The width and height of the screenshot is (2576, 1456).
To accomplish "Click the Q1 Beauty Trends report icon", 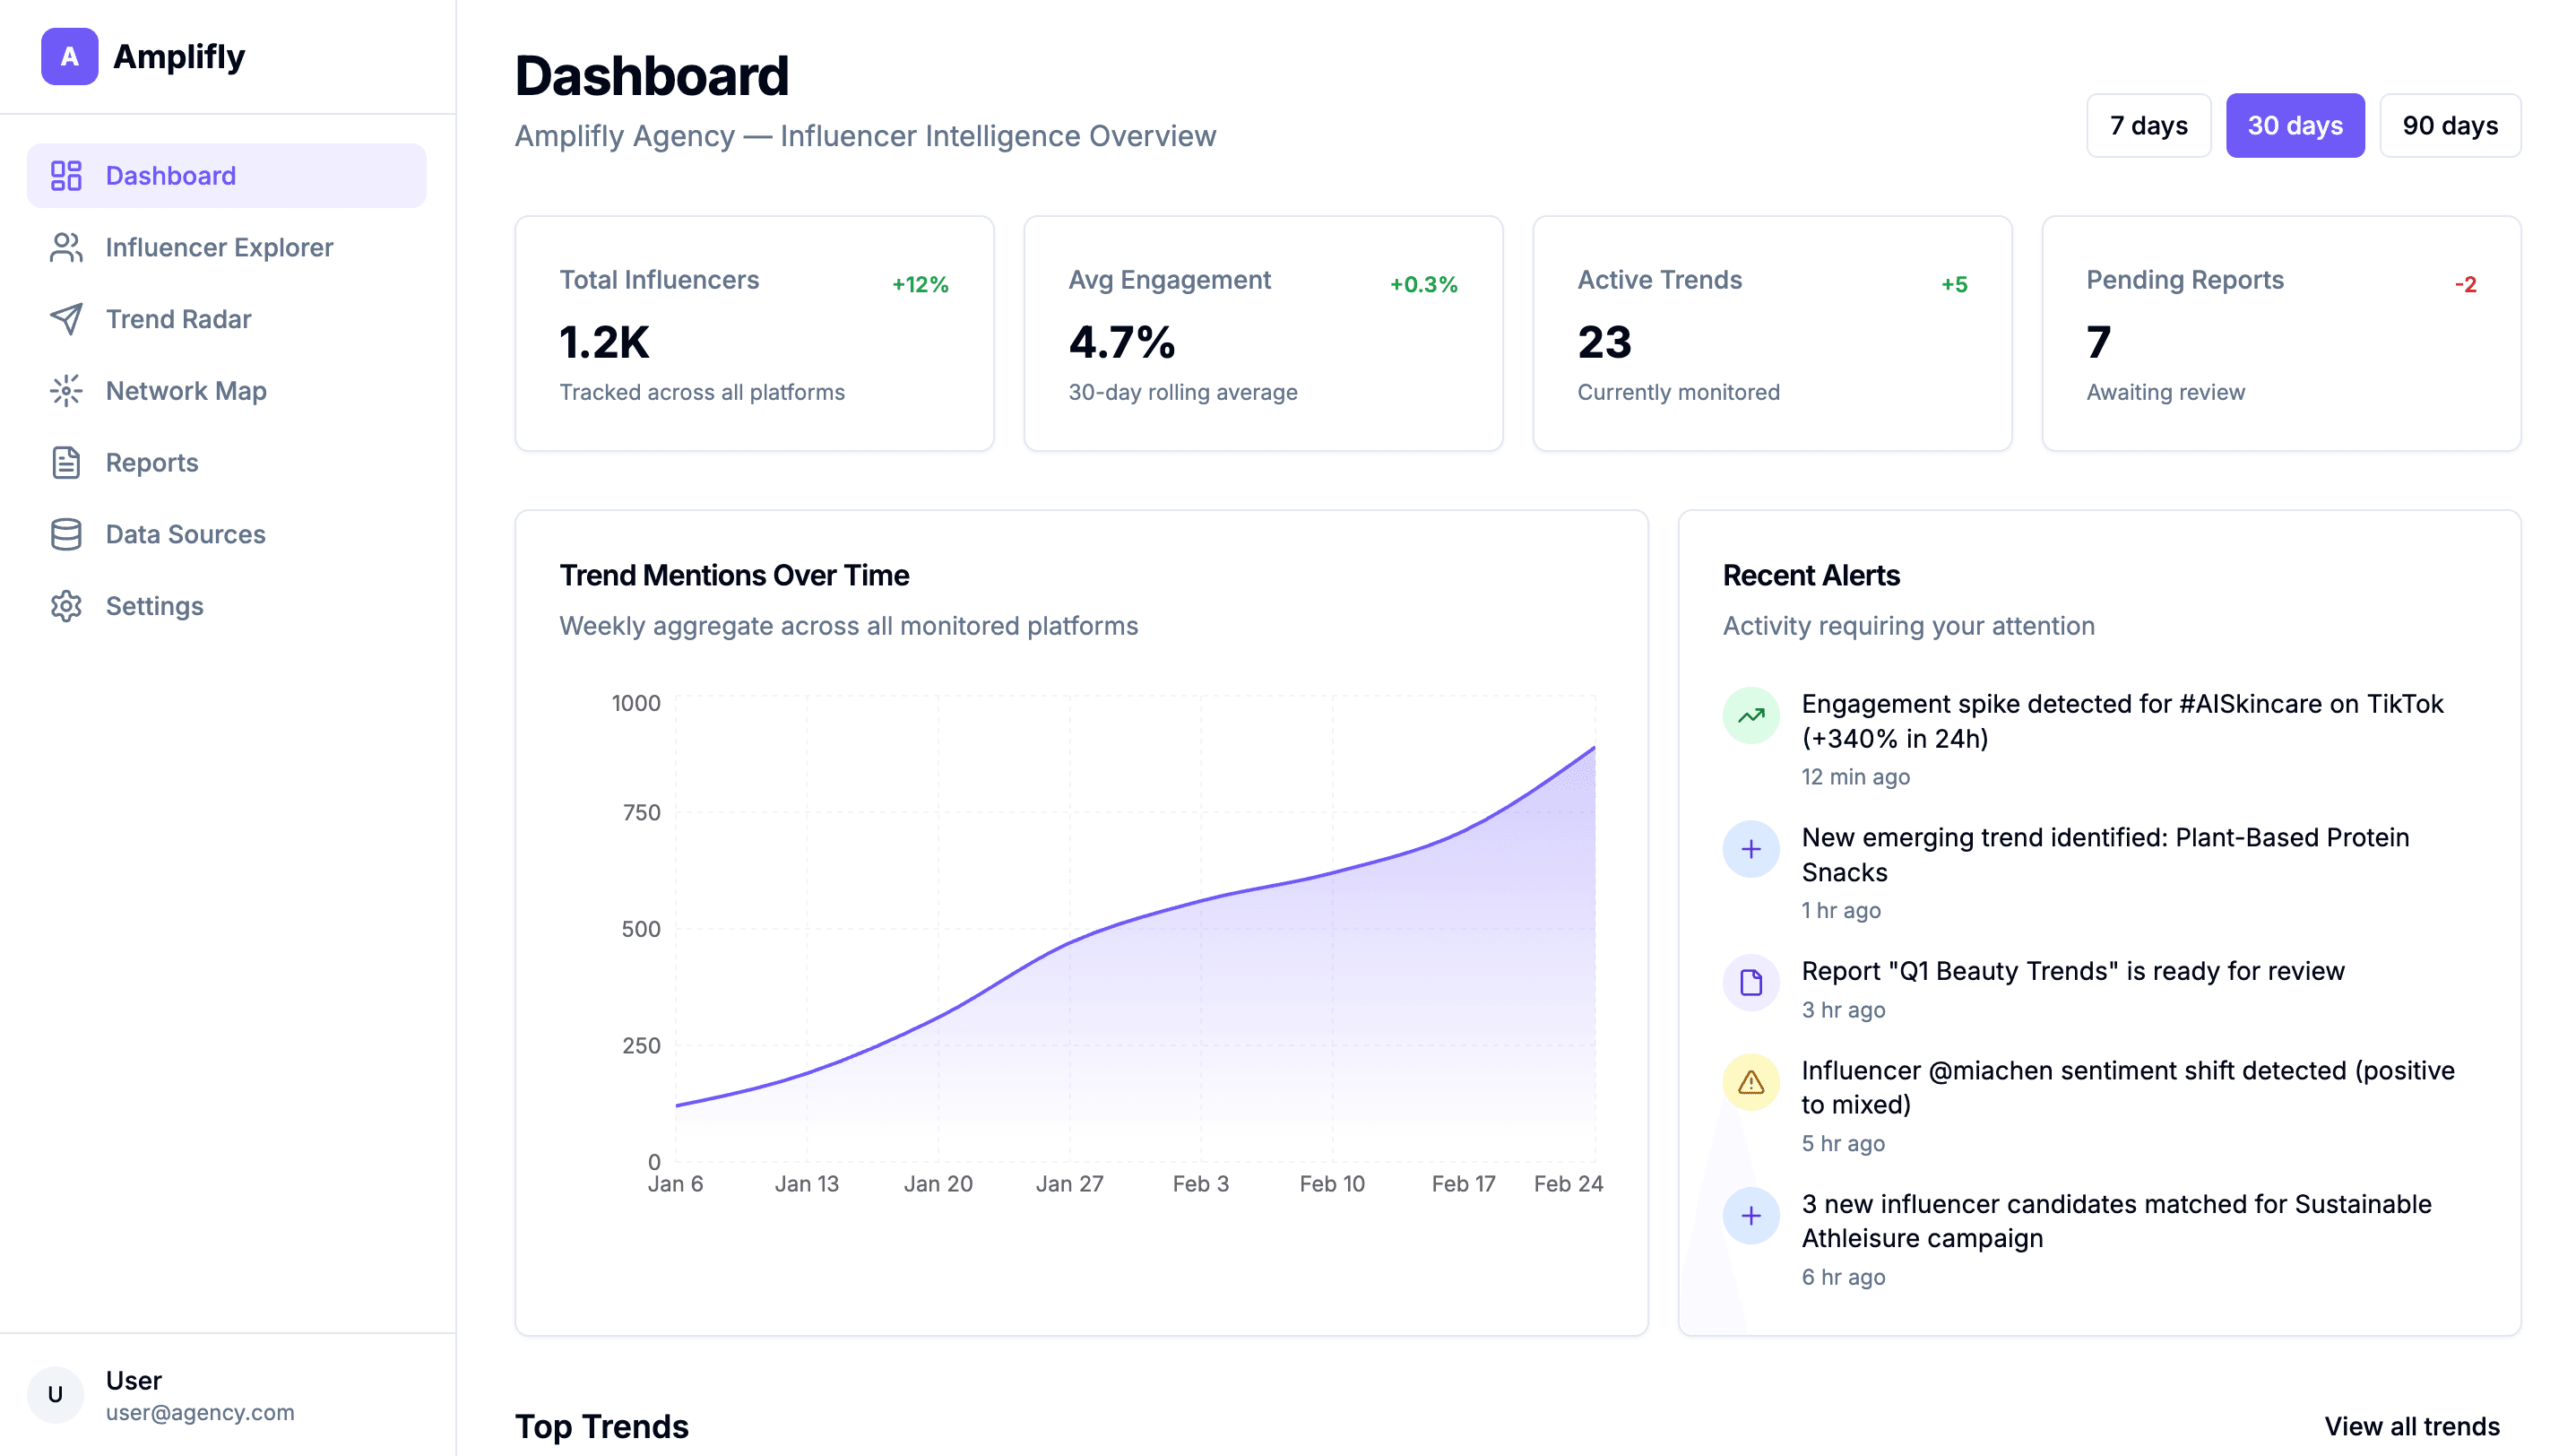I will tap(1750, 983).
